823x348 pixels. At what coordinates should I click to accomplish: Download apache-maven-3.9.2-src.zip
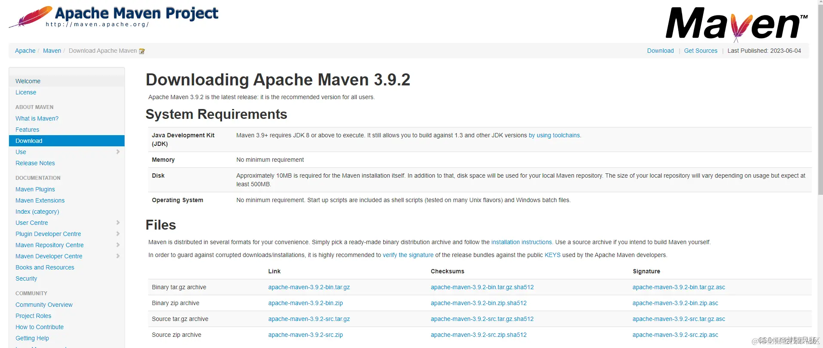point(305,335)
